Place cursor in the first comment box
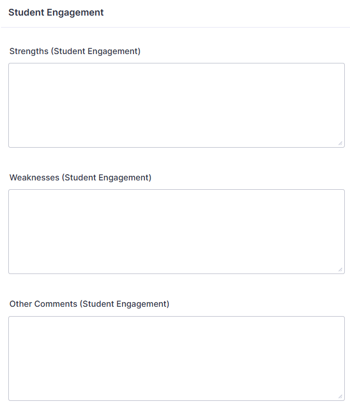350x404 pixels. [177, 106]
